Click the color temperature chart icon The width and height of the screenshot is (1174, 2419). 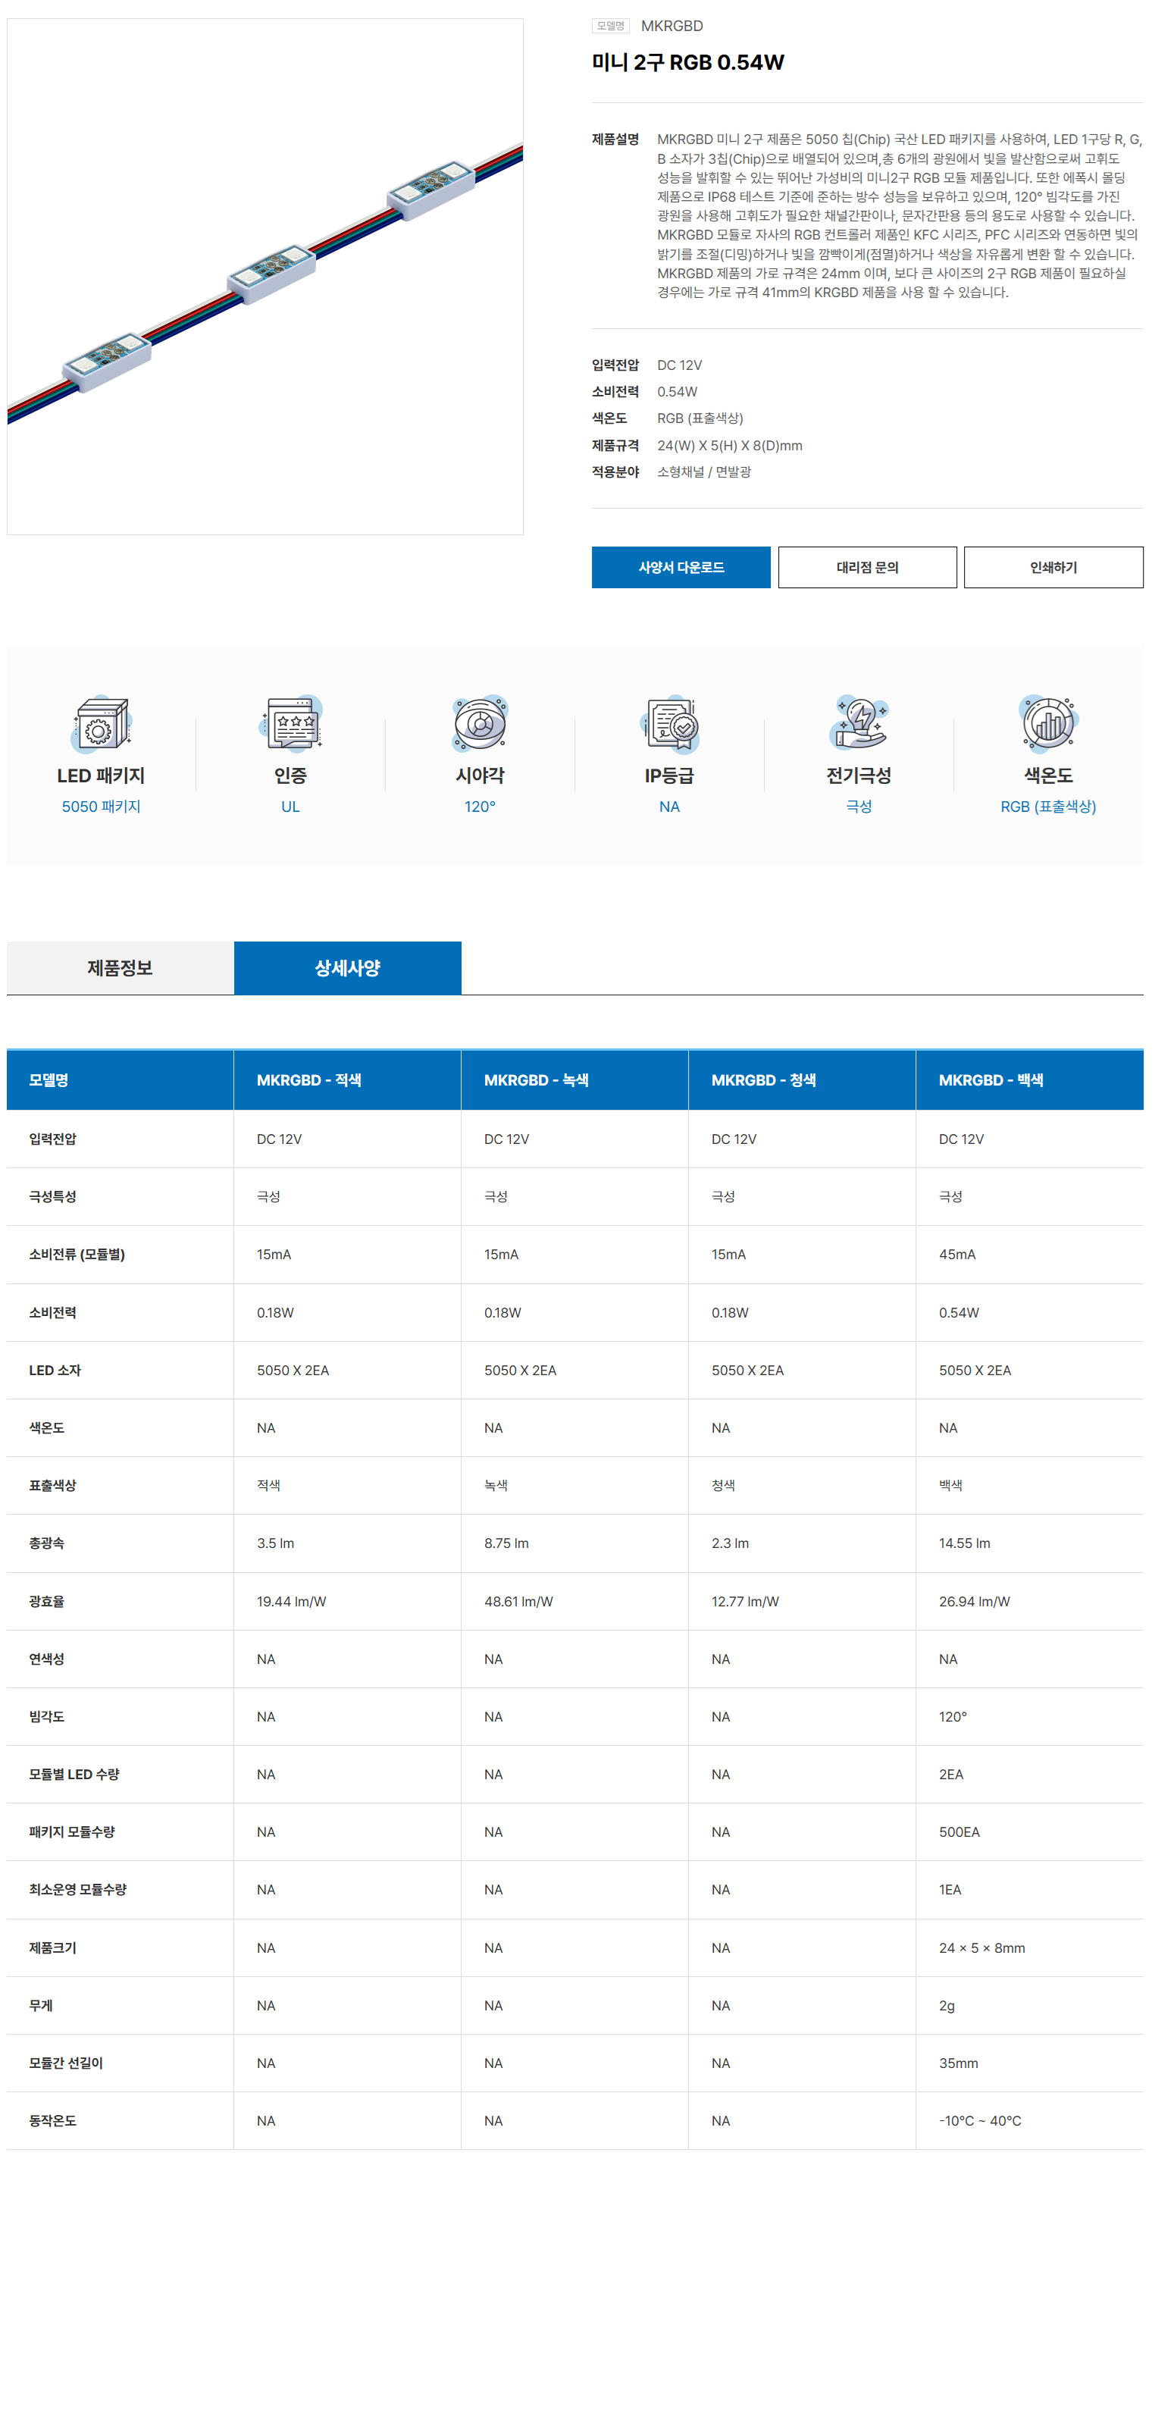point(1048,724)
